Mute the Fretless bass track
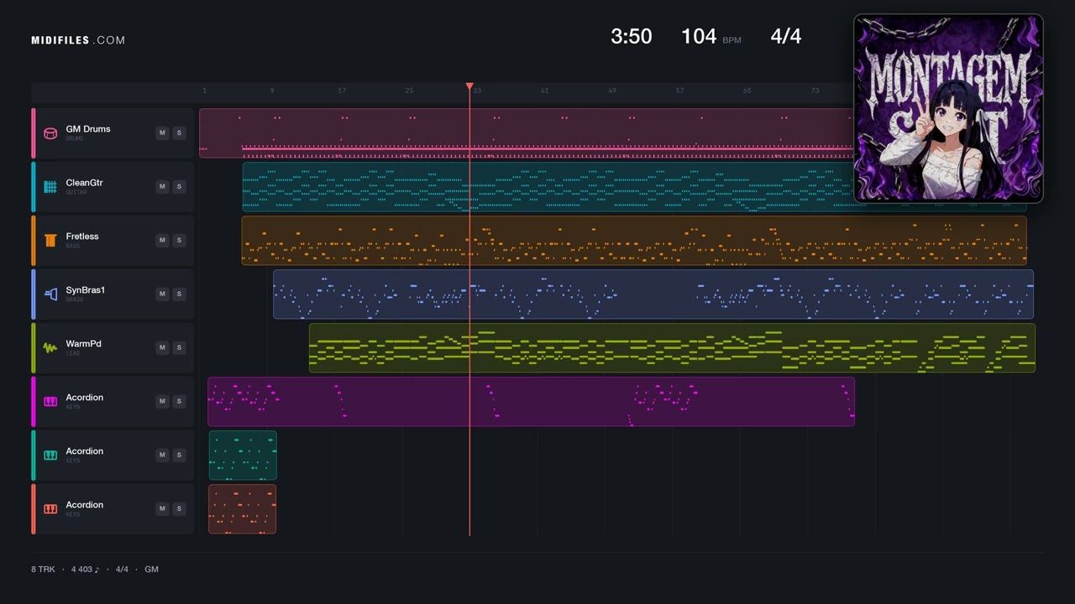The image size is (1075, 604). coord(162,240)
